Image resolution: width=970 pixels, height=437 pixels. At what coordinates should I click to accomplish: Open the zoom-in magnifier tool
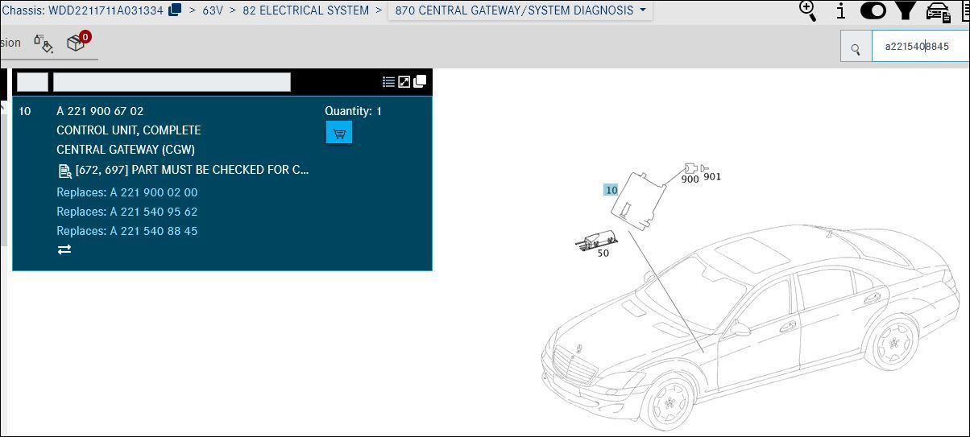(x=807, y=10)
